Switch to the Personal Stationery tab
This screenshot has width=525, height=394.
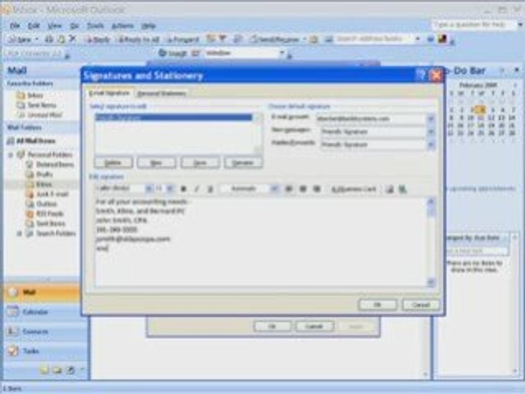161,94
